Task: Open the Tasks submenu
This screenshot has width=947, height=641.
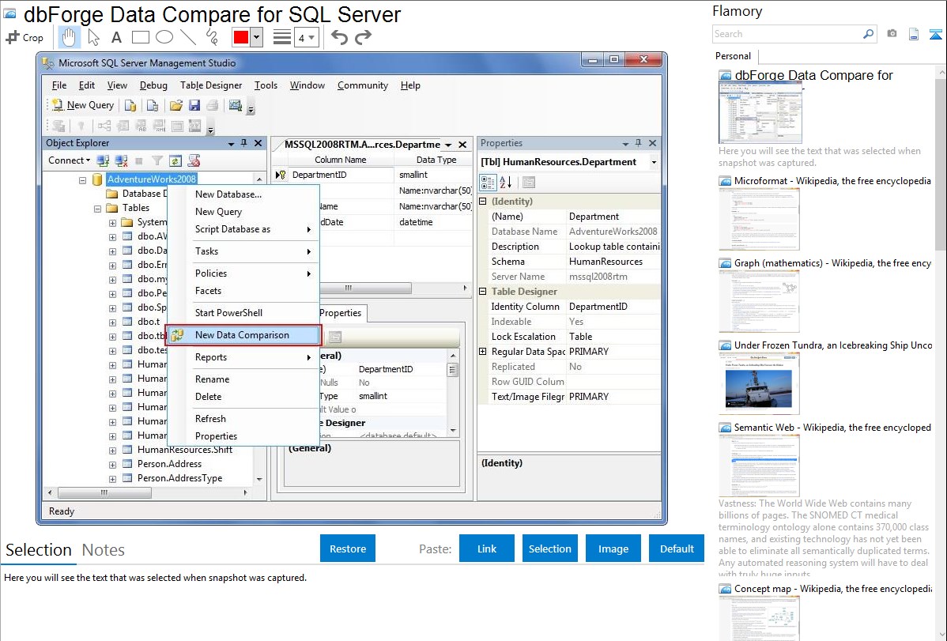Action: 243,251
